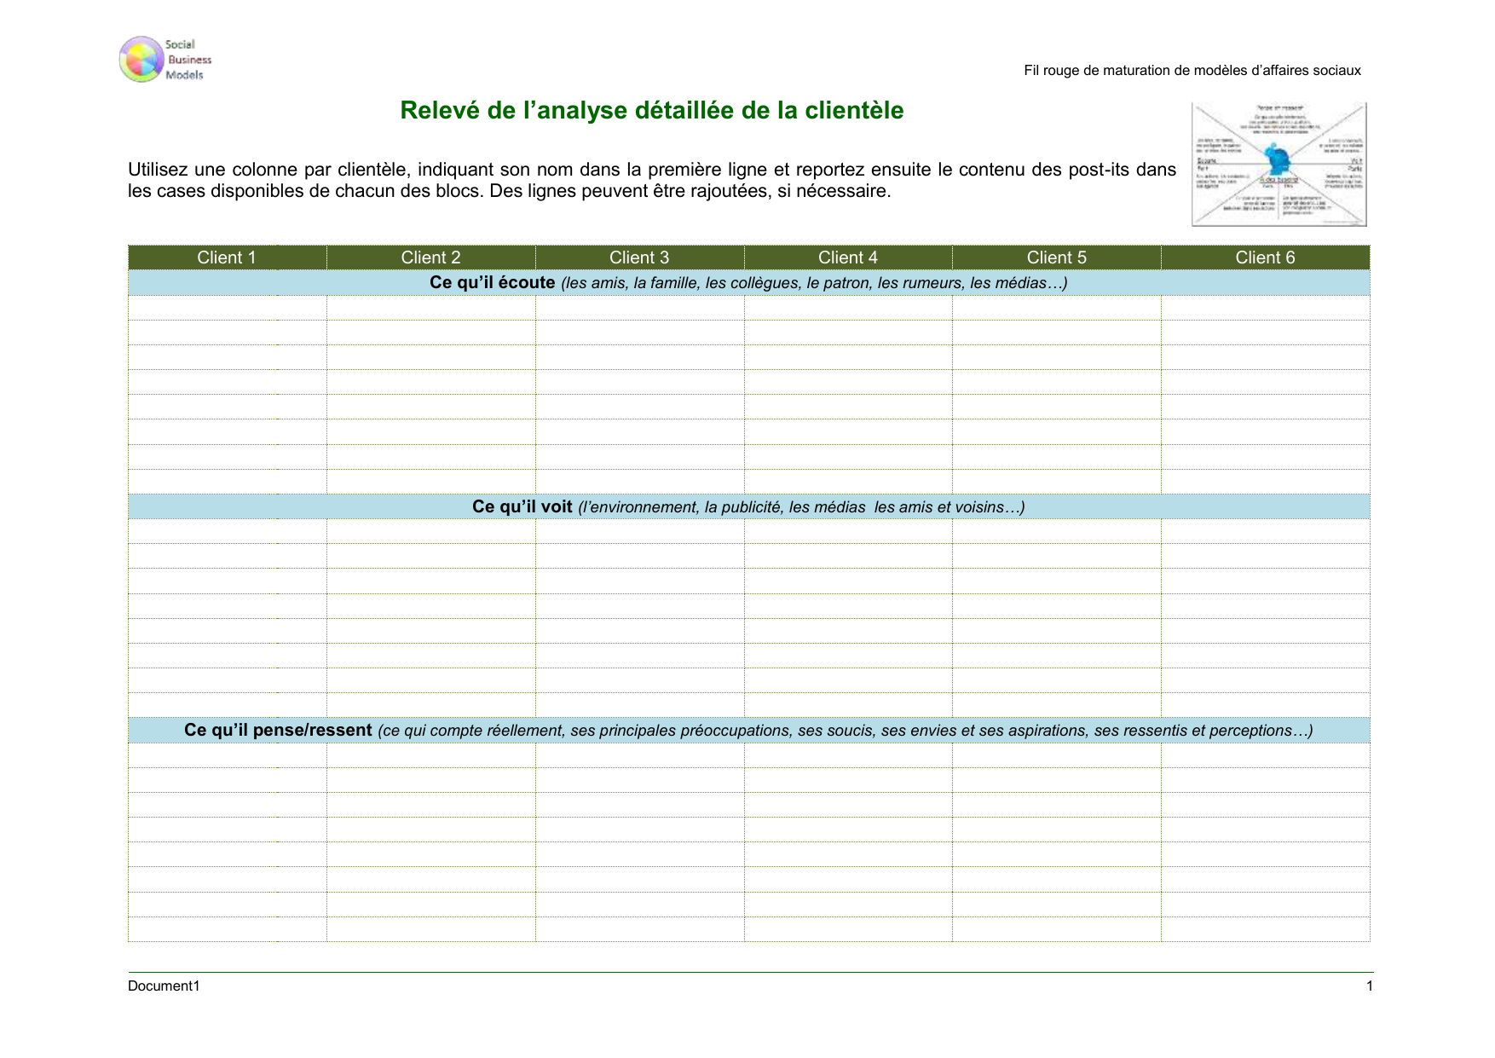Viewport: 1495px width, 1058px height.
Task: Click the 'Document1' footer label
Action: (164, 986)
